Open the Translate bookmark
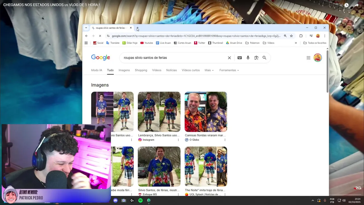This screenshot has height=205, width=364. point(113,43)
